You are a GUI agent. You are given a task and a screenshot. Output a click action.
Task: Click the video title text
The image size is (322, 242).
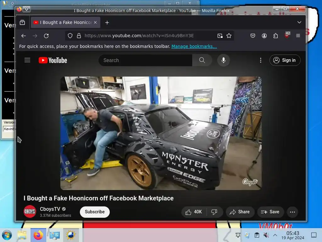tap(98, 198)
